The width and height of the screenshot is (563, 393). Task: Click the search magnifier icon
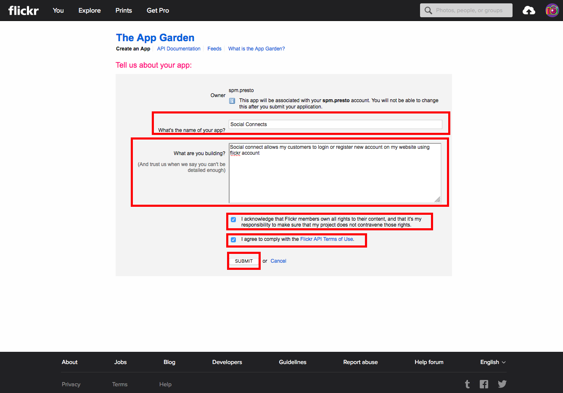(428, 11)
